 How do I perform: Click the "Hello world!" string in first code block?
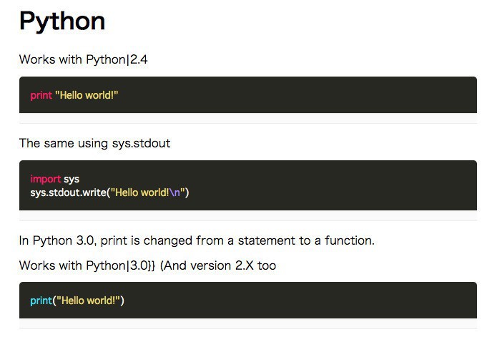pyautogui.click(x=86, y=95)
